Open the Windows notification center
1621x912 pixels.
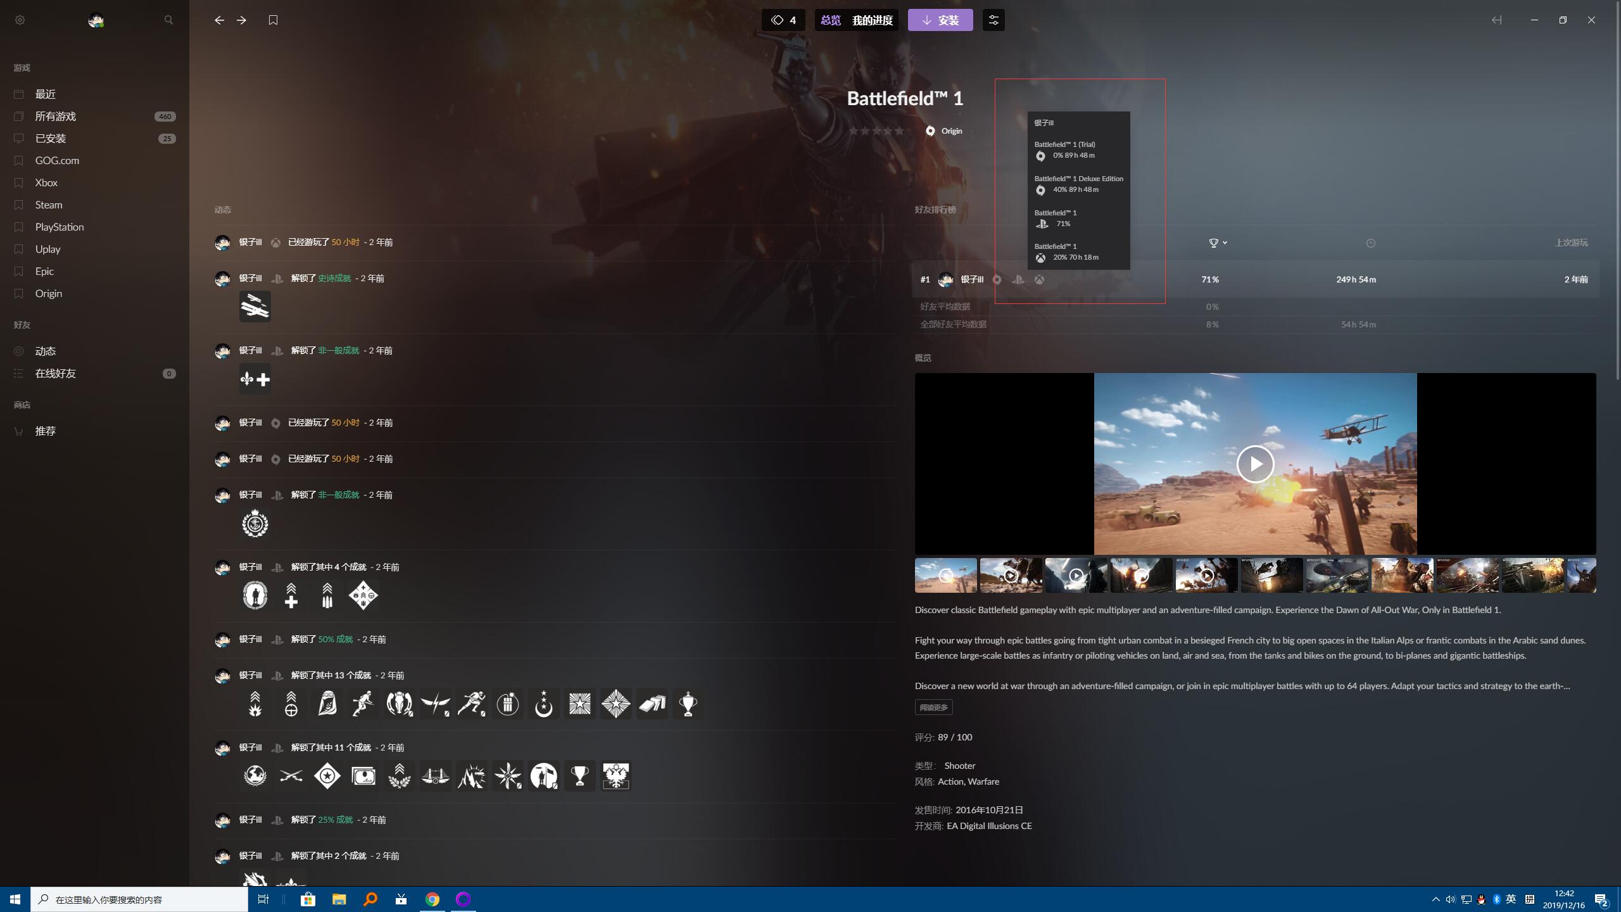[x=1601, y=899]
